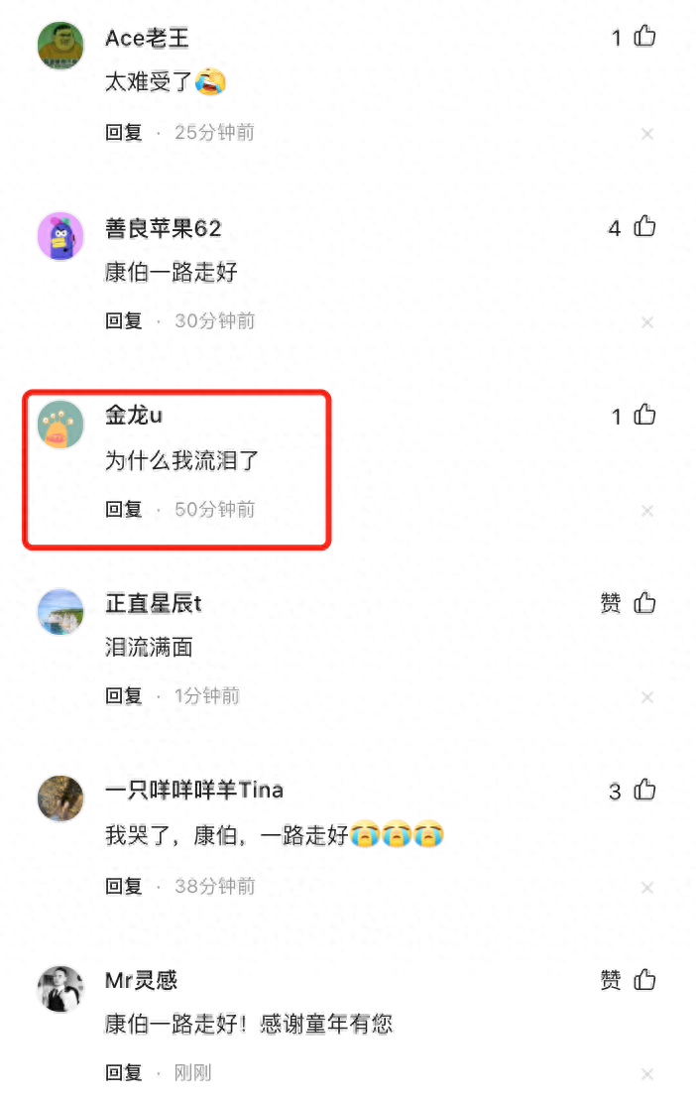This screenshot has width=696, height=1103.
Task: Reply to 金龙u's comment
Action: tap(124, 509)
